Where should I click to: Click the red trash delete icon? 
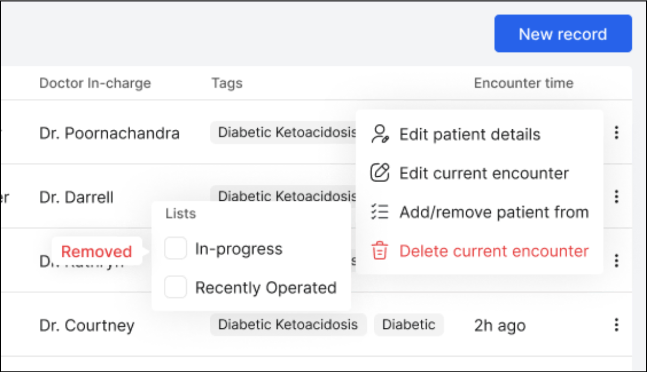click(x=380, y=251)
